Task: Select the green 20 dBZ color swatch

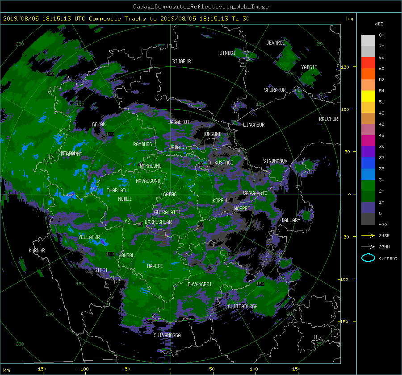Action: (368, 185)
